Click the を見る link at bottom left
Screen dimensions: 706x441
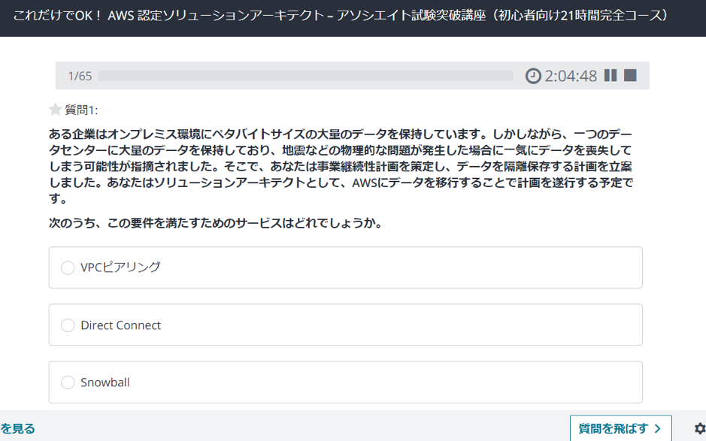[17, 428]
